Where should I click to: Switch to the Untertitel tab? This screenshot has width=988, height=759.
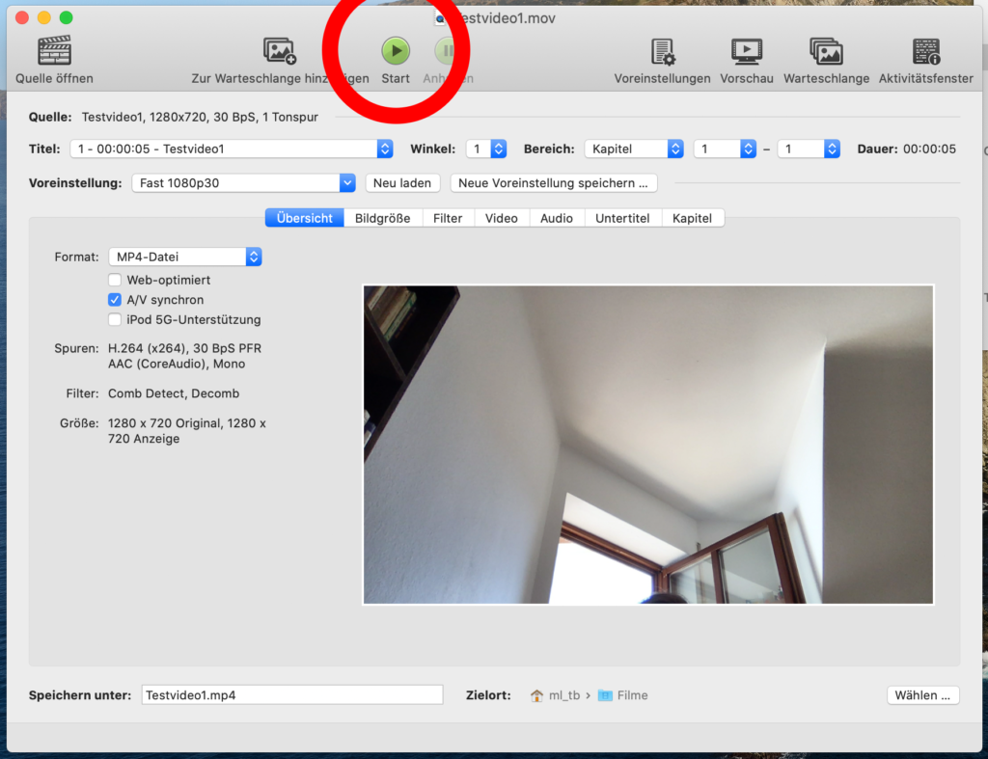(622, 218)
